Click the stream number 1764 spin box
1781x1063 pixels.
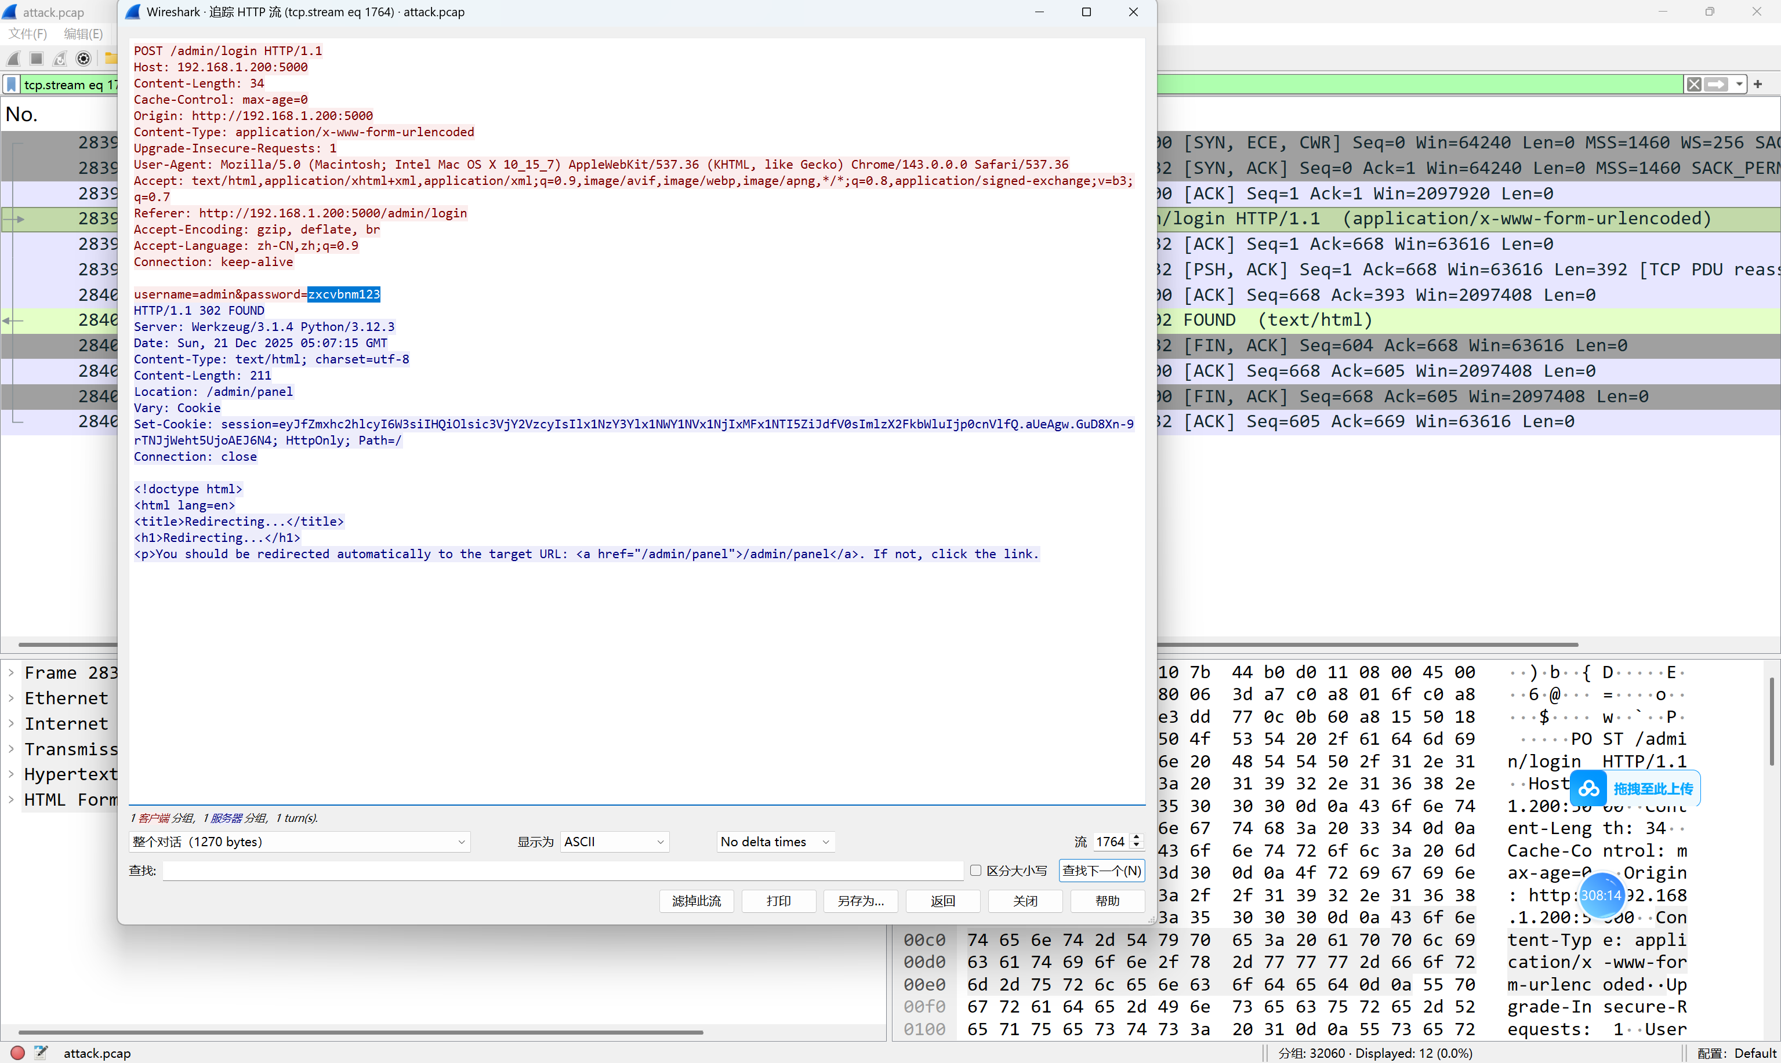click(x=1118, y=842)
